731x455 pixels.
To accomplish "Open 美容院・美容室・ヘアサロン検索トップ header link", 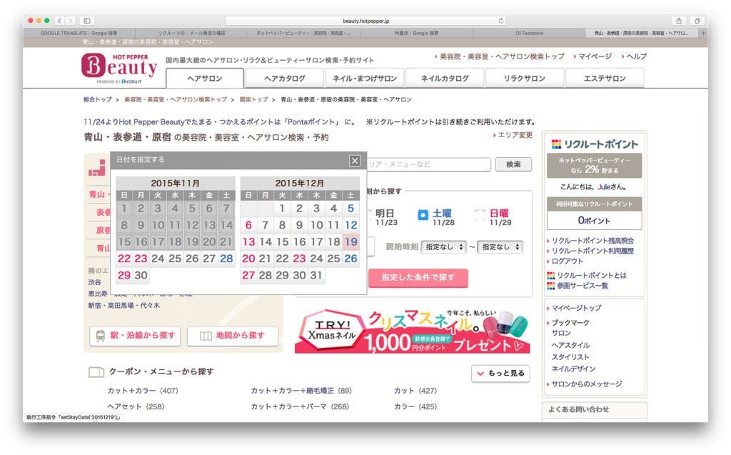I will 502,56.
